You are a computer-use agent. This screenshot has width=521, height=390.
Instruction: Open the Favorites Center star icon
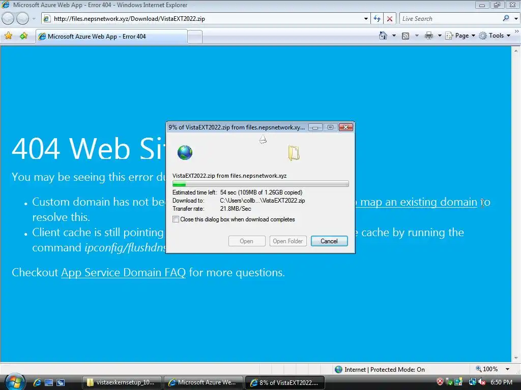[8, 36]
